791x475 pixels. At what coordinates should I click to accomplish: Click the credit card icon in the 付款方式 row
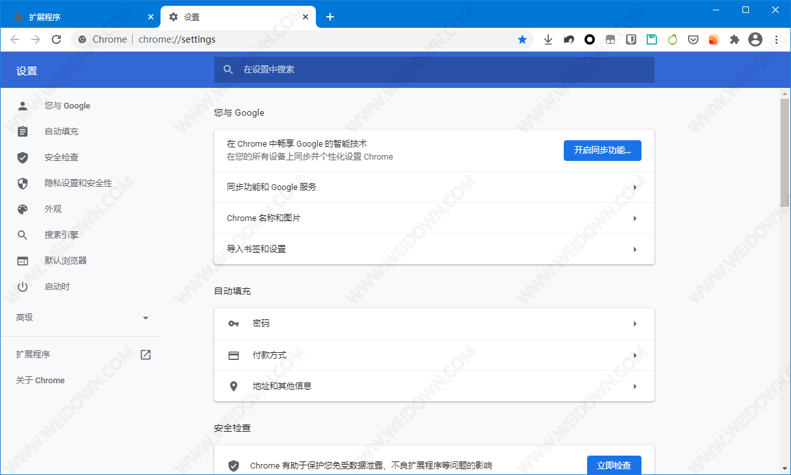click(x=234, y=355)
